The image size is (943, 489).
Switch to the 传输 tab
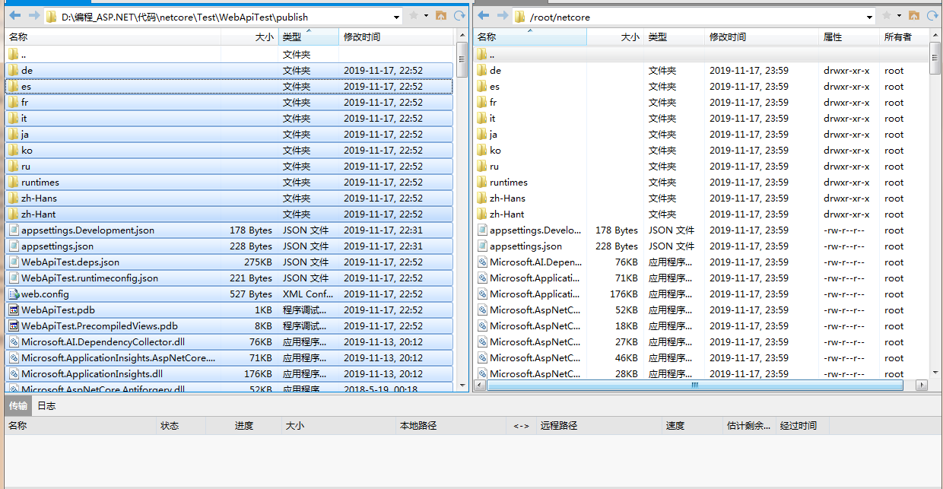click(18, 406)
